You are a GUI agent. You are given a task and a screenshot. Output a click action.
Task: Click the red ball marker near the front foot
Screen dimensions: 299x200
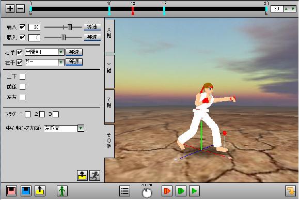coord(225,133)
